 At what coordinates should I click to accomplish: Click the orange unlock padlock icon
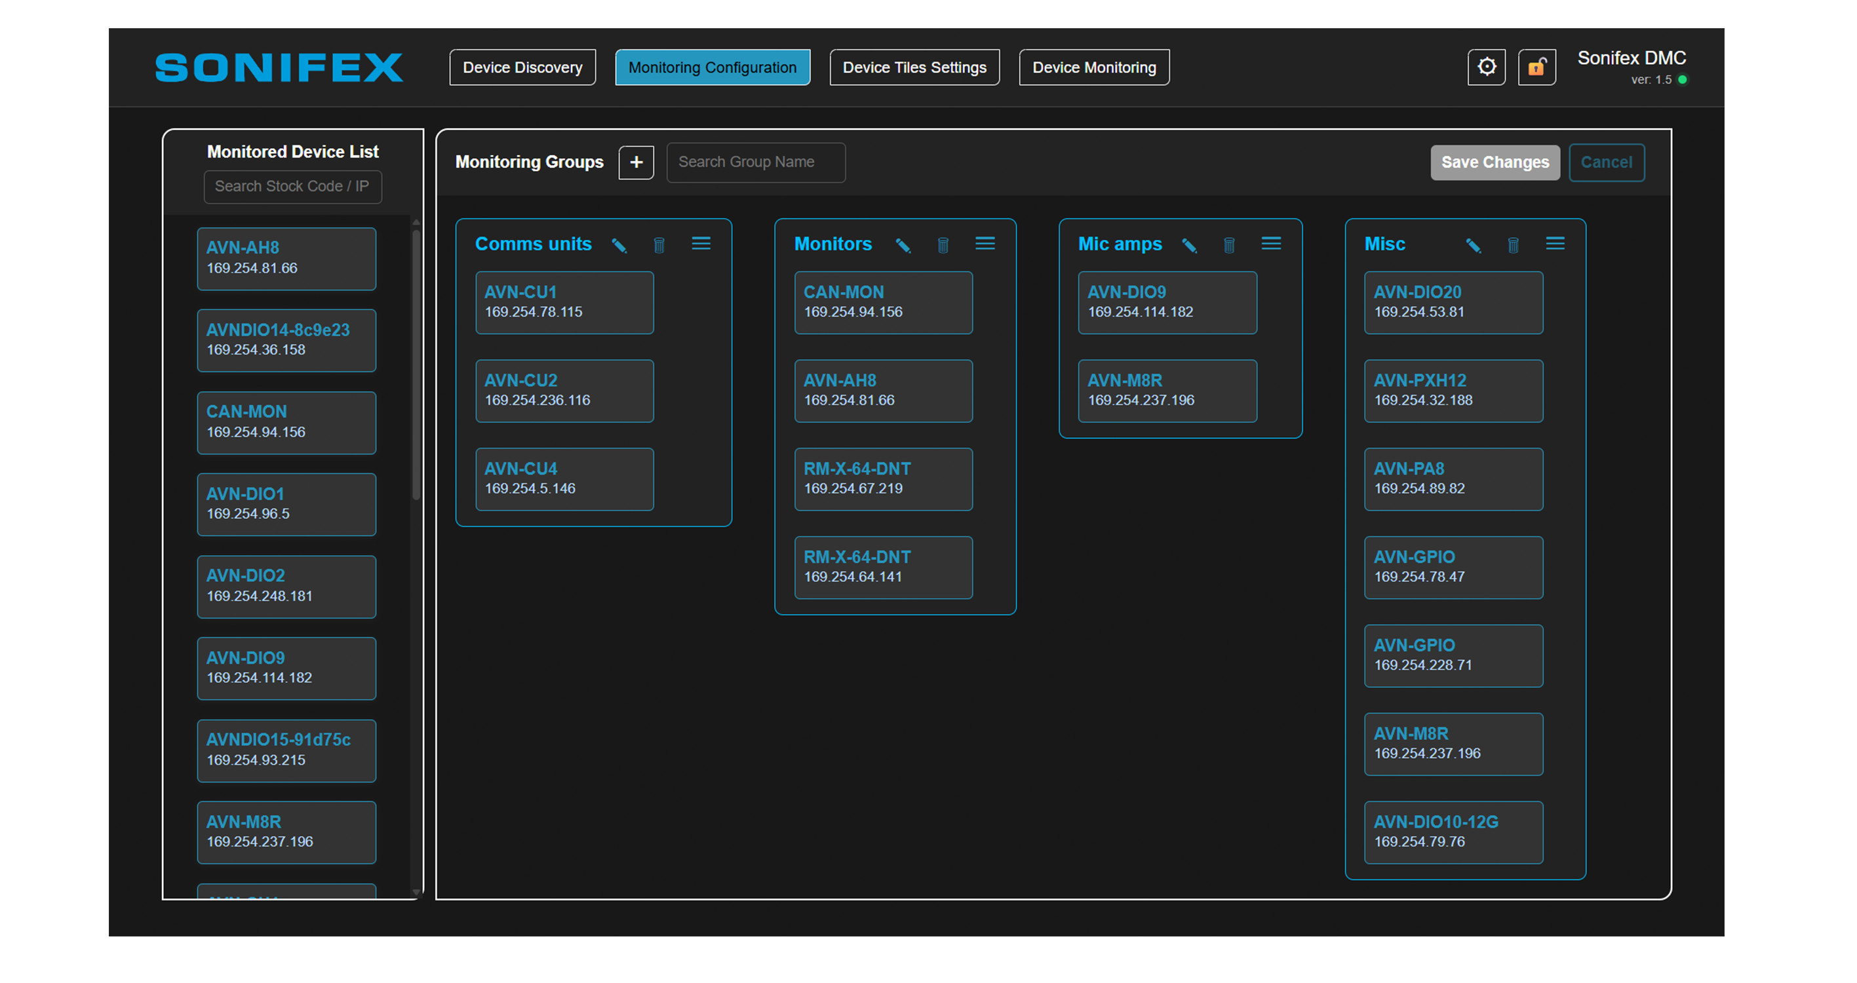(x=1536, y=67)
